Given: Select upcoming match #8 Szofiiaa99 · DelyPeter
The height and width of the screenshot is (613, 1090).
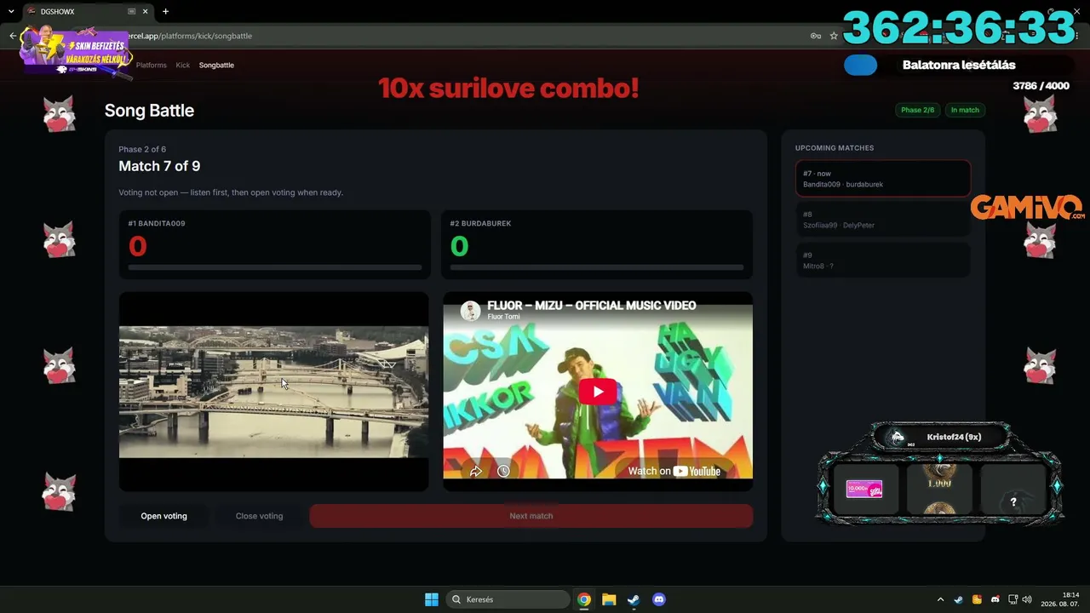Looking at the screenshot, I should pos(883,220).
